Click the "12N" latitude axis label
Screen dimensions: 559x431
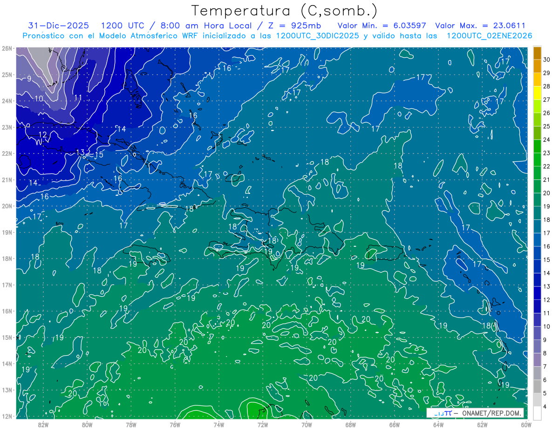pos(7,416)
